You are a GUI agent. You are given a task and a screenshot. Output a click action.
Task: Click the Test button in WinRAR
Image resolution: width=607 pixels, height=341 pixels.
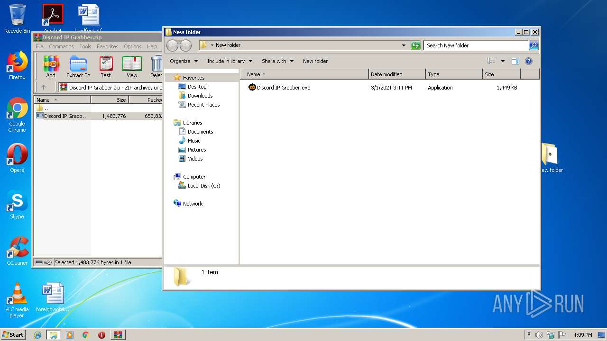click(106, 67)
